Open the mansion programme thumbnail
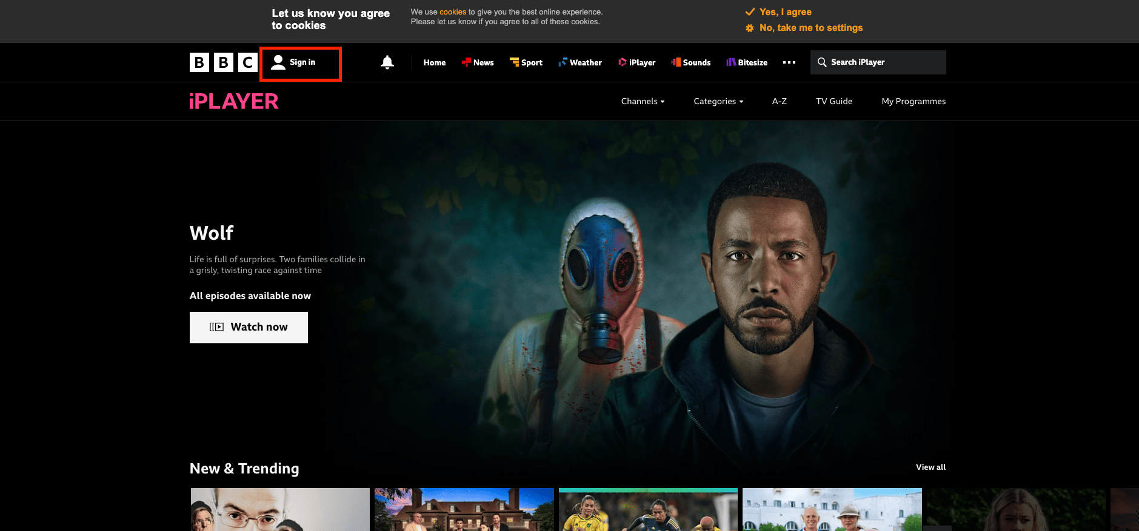 click(x=464, y=510)
